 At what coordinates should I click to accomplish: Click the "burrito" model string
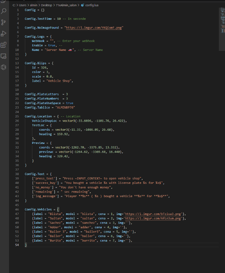click(88, 241)
